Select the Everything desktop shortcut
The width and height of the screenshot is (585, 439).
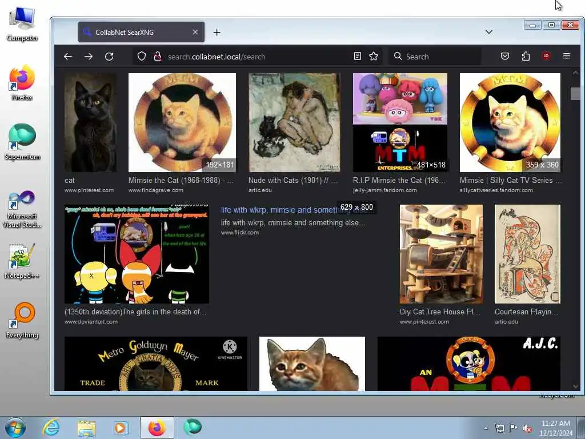tap(22, 320)
